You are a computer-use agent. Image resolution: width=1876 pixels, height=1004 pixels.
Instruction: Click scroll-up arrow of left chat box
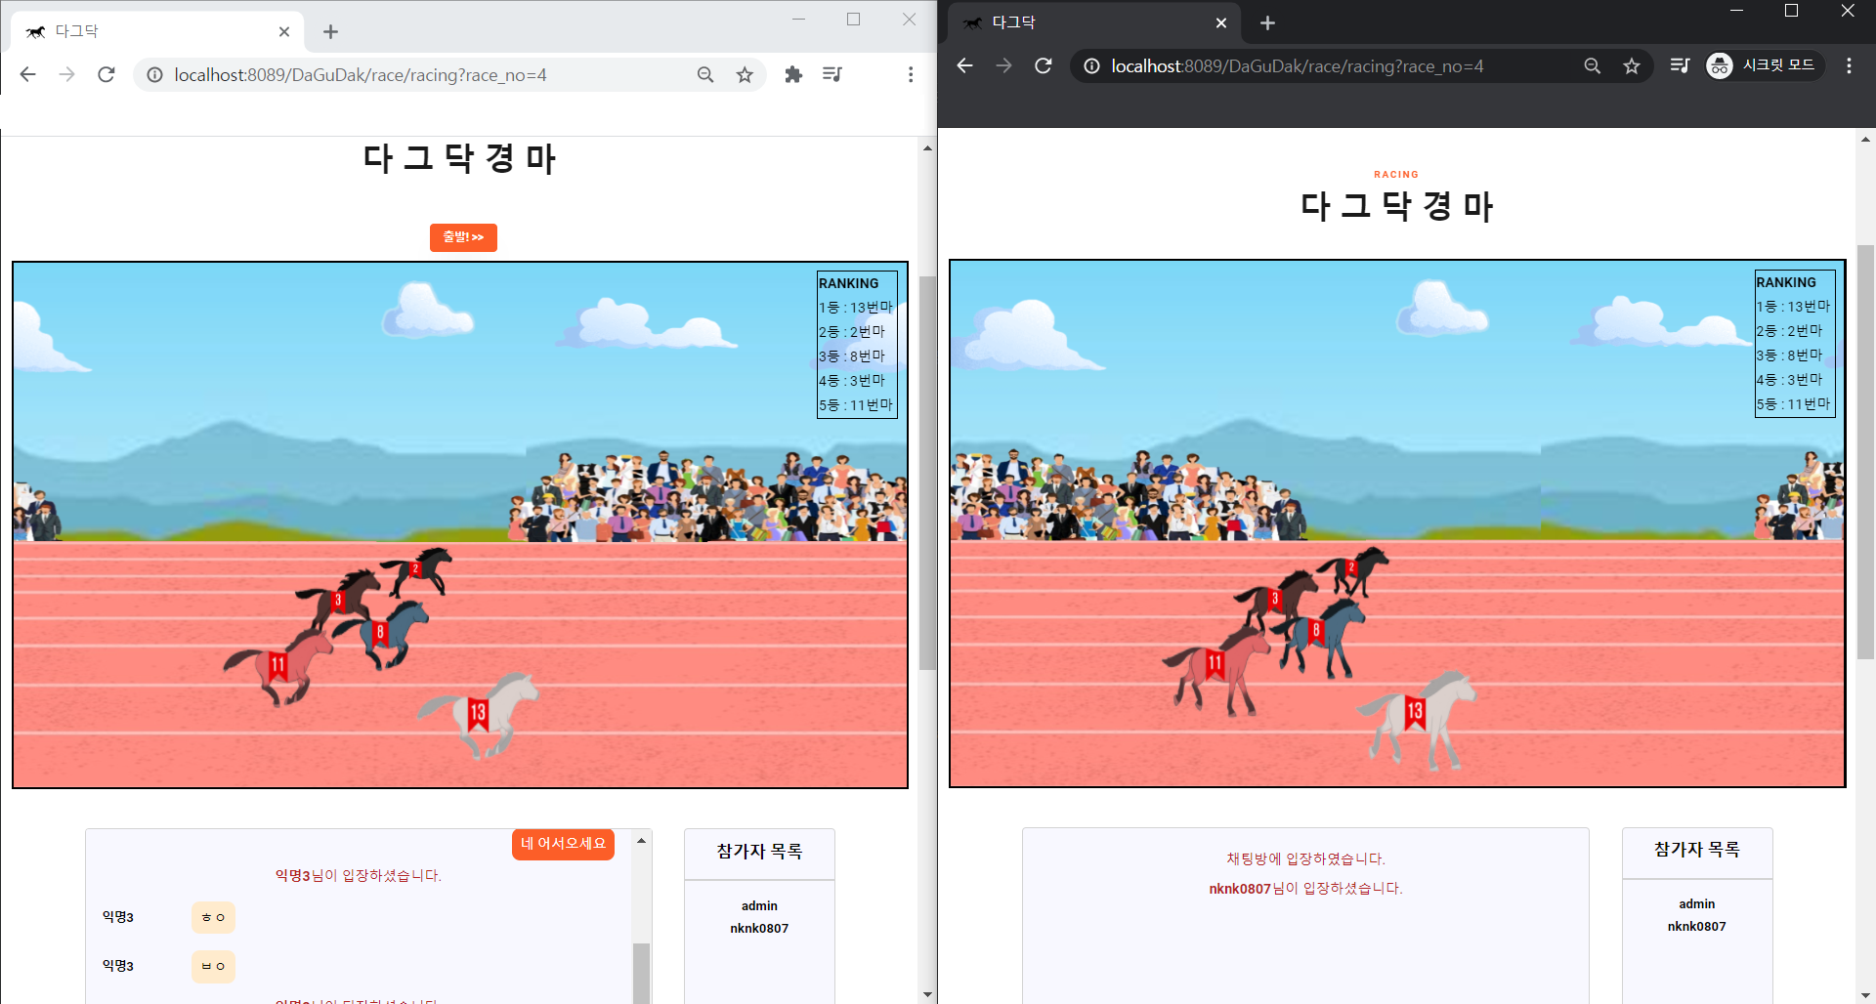coord(641,840)
